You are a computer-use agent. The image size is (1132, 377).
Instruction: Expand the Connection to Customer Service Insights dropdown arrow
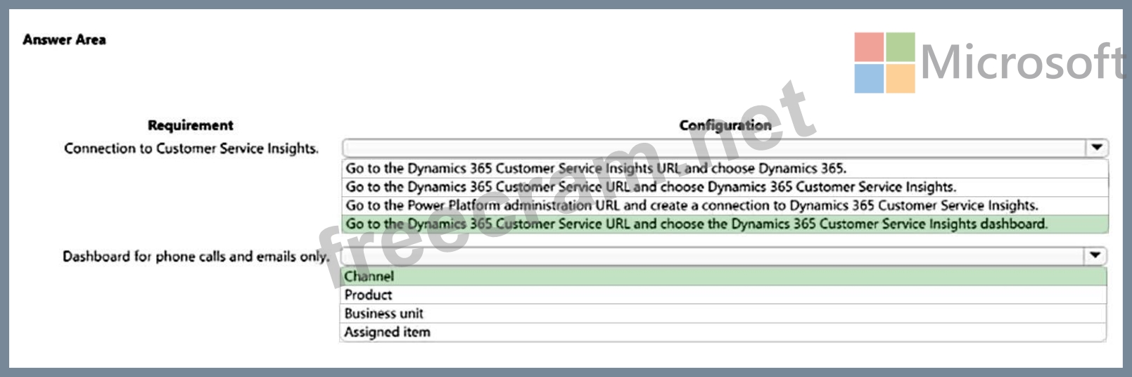(x=1096, y=148)
